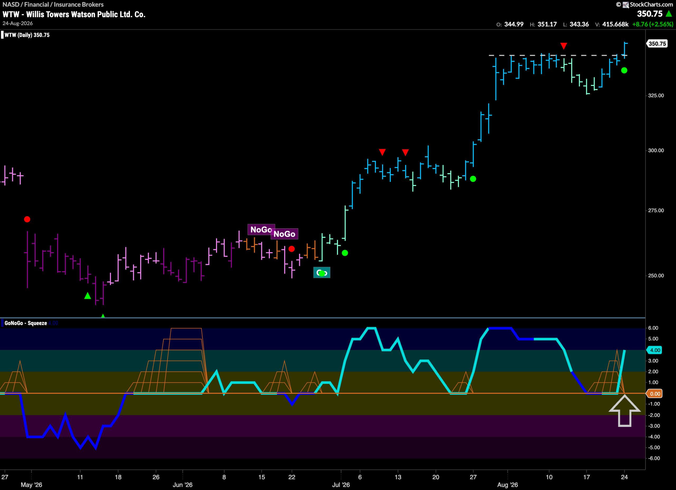Click the green up arrow beside 350.75
The image size is (676, 490).
[x=669, y=14]
